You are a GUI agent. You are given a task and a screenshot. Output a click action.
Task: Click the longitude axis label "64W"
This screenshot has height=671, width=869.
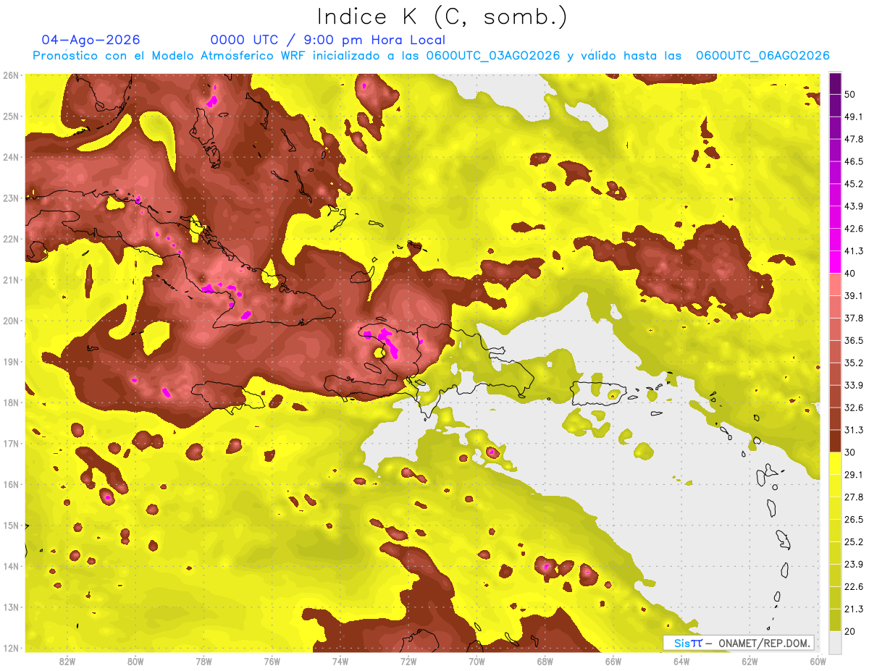click(x=681, y=661)
